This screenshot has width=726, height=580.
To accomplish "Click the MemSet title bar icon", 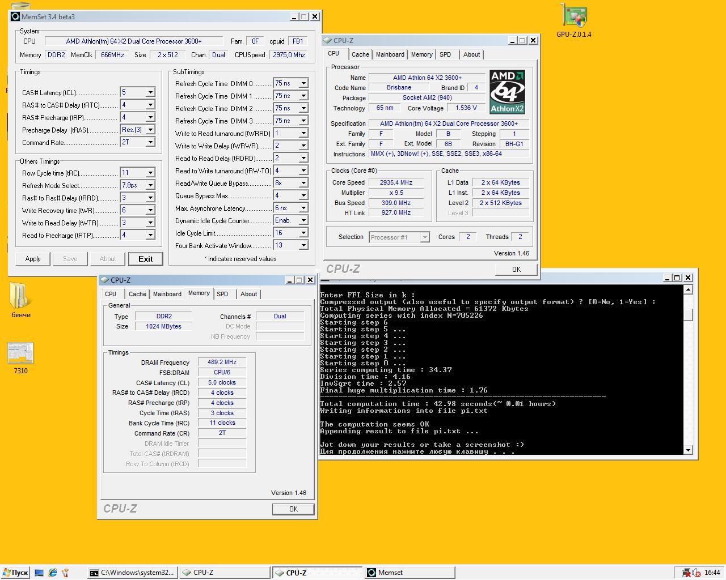I will click(x=15, y=16).
